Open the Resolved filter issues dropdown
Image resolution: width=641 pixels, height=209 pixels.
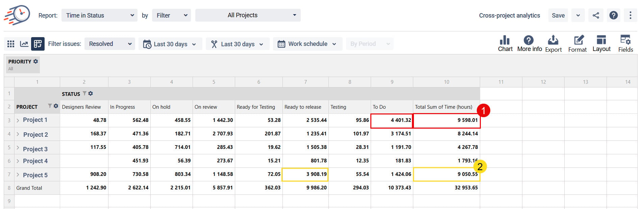tap(109, 44)
